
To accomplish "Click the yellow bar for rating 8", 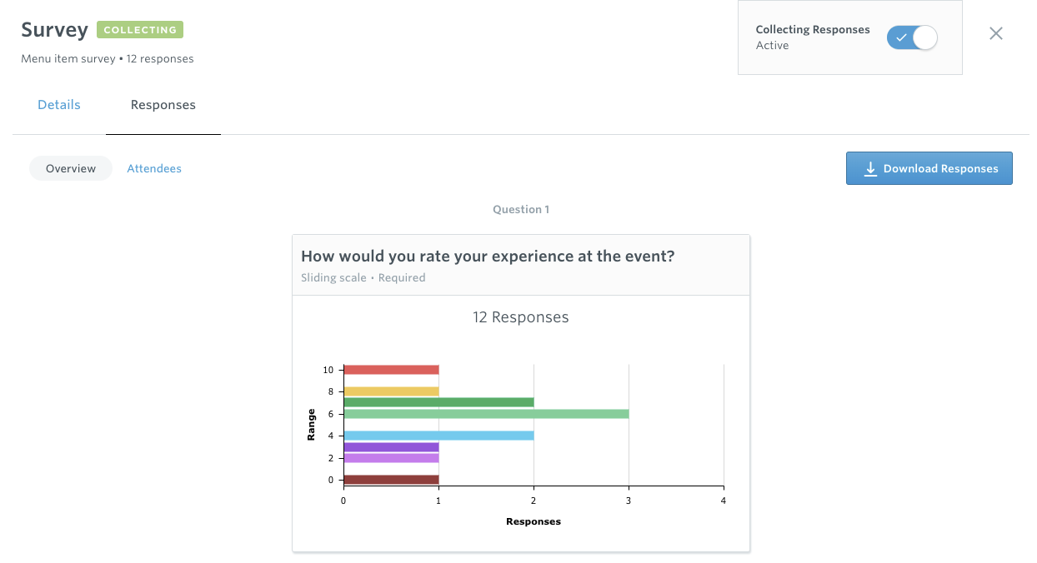I will pyautogui.click(x=391, y=391).
